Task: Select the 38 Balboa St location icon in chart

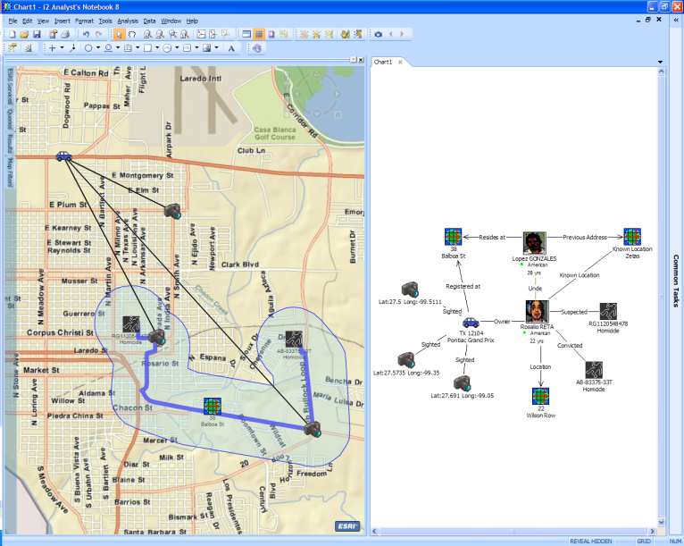Action: [x=454, y=237]
